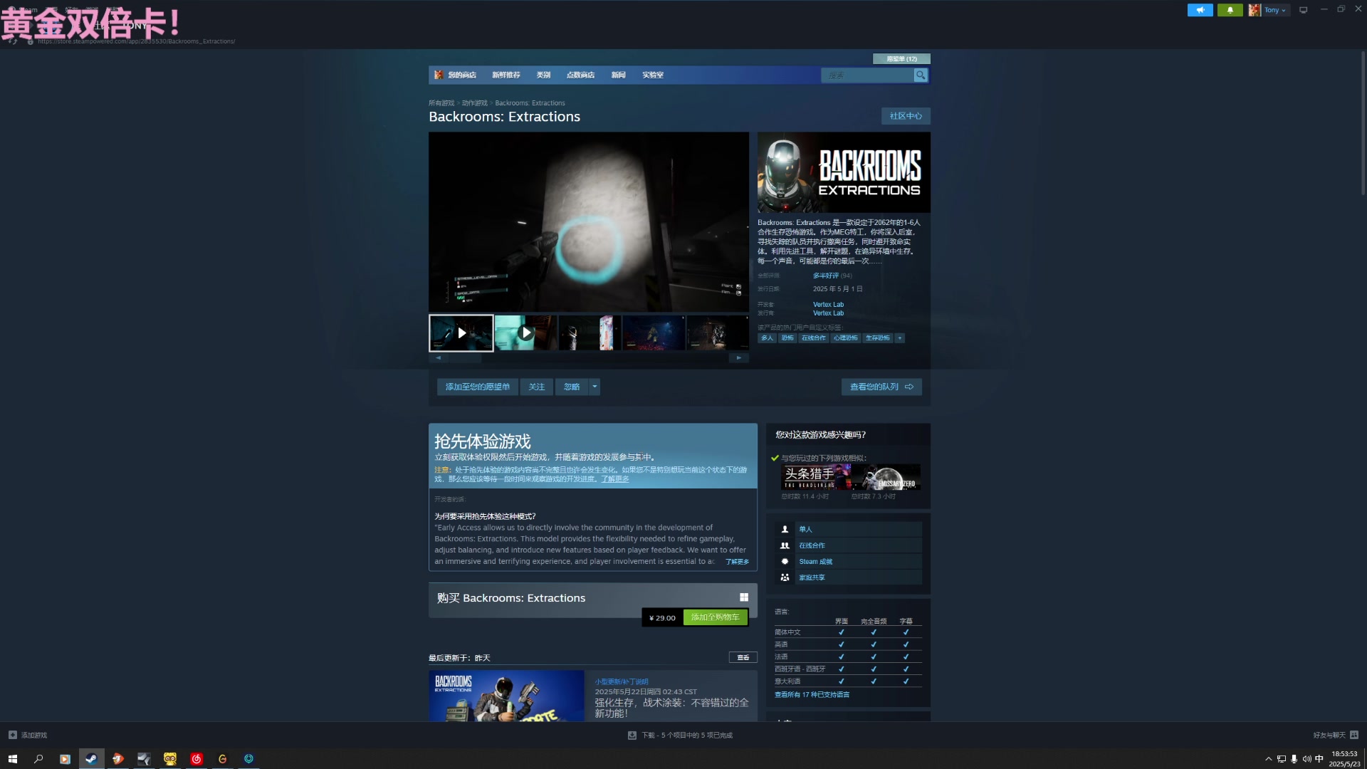Open the Tony account dropdown
The width and height of the screenshot is (1367, 769).
tap(1268, 10)
